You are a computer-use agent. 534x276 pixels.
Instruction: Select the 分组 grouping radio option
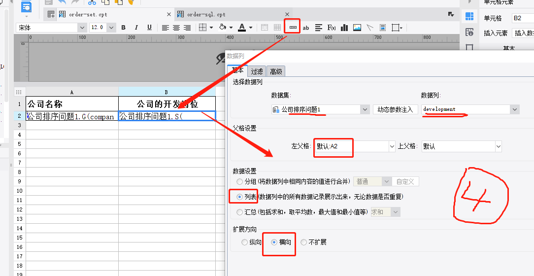pos(239,181)
